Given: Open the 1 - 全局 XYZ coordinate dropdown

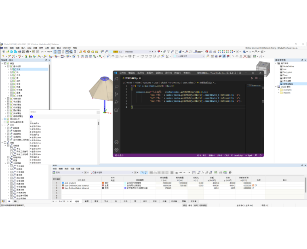Looking at the screenshot, I should coord(204,56).
